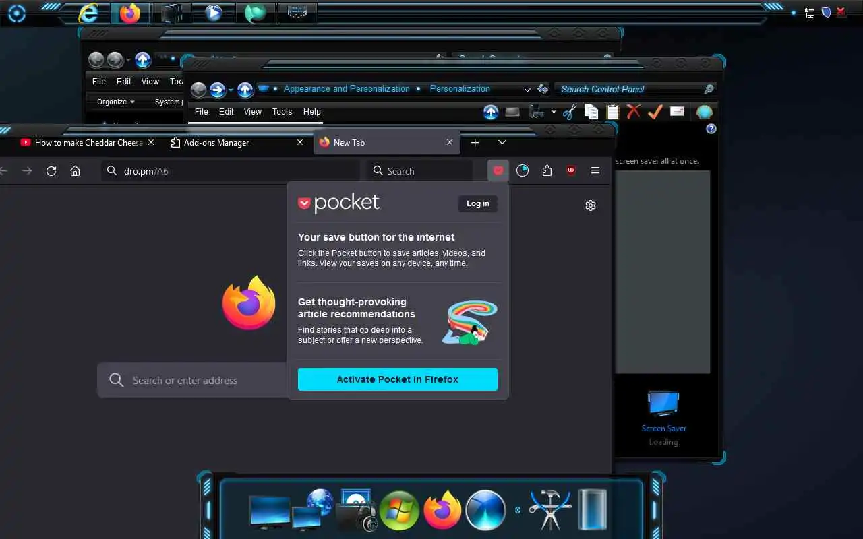Screen dimensions: 863x539
Task: Go to the Firefox home page
Action: click(x=75, y=171)
